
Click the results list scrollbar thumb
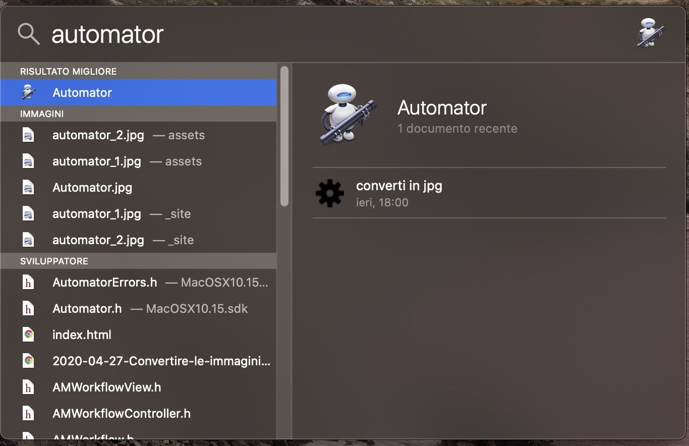[284, 136]
